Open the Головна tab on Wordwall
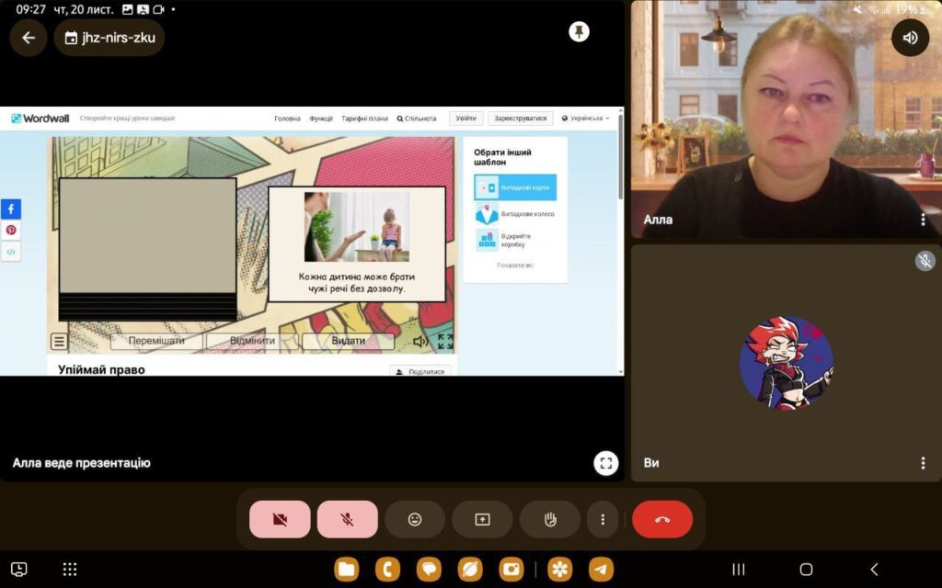Image resolution: width=942 pixels, height=588 pixels. pos(287,119)
